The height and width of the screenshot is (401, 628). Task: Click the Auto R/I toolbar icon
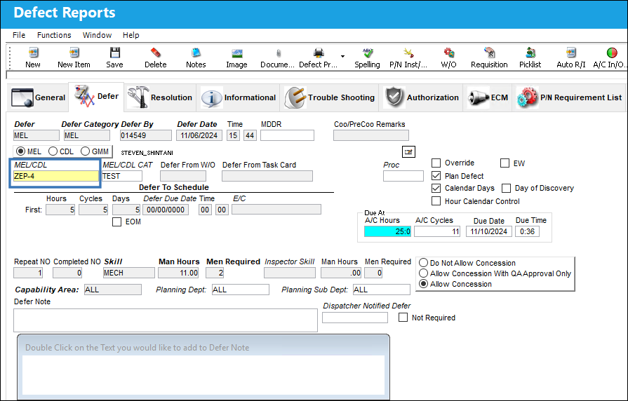pyautogui.click(x=571, y=53)
